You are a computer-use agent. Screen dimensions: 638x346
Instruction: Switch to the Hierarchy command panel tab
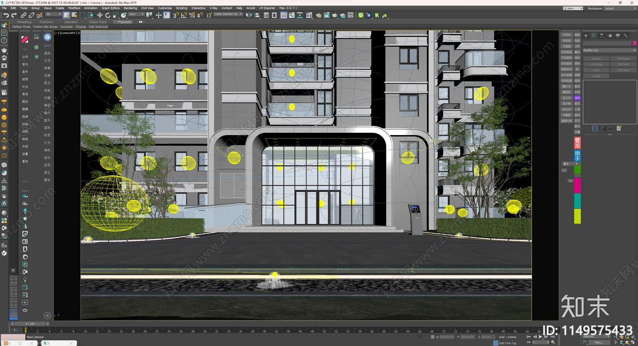(602, 35)
